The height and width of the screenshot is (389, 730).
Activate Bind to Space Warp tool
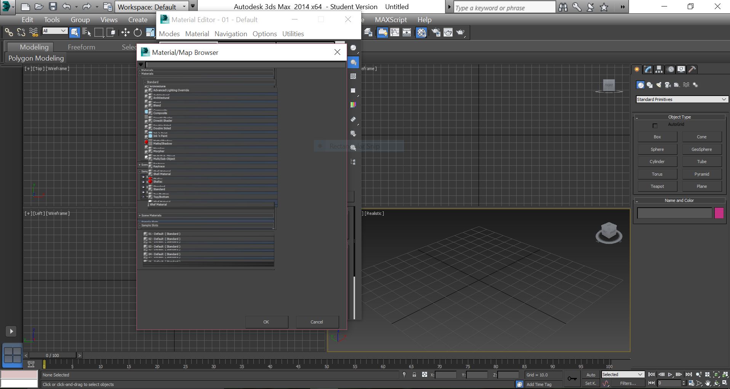(34, 32)
